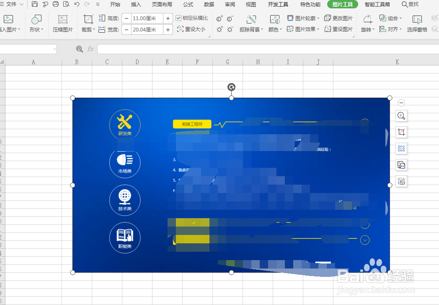439x305 pixels.
Task: Click 重设图片 reset picture
Action: pyautogui.click(x=338, y=29)
